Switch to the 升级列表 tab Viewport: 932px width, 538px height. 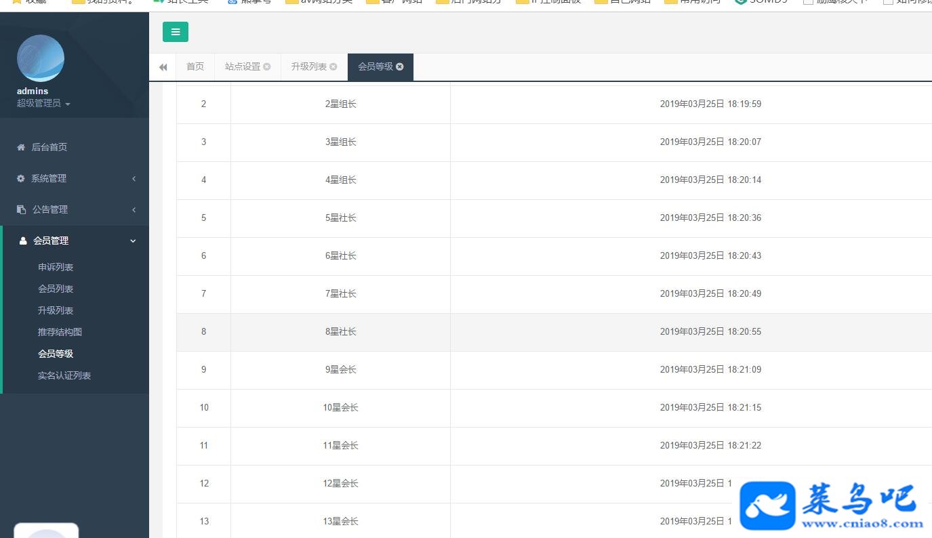309,66
